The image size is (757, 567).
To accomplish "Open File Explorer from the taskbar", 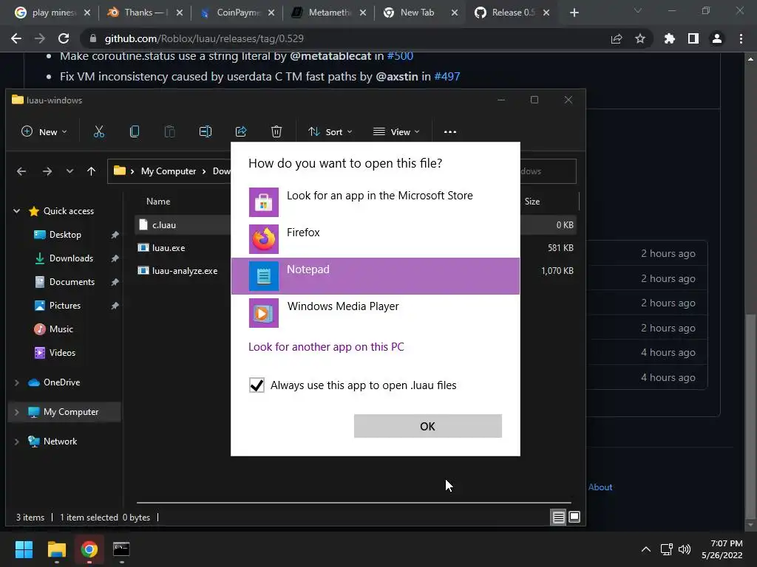I will pos(56,549).
